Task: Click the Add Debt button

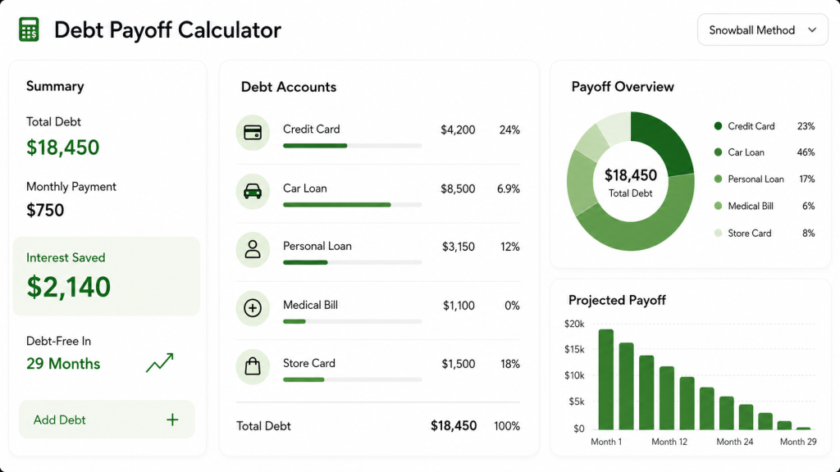Action: (x=107, y=420)
